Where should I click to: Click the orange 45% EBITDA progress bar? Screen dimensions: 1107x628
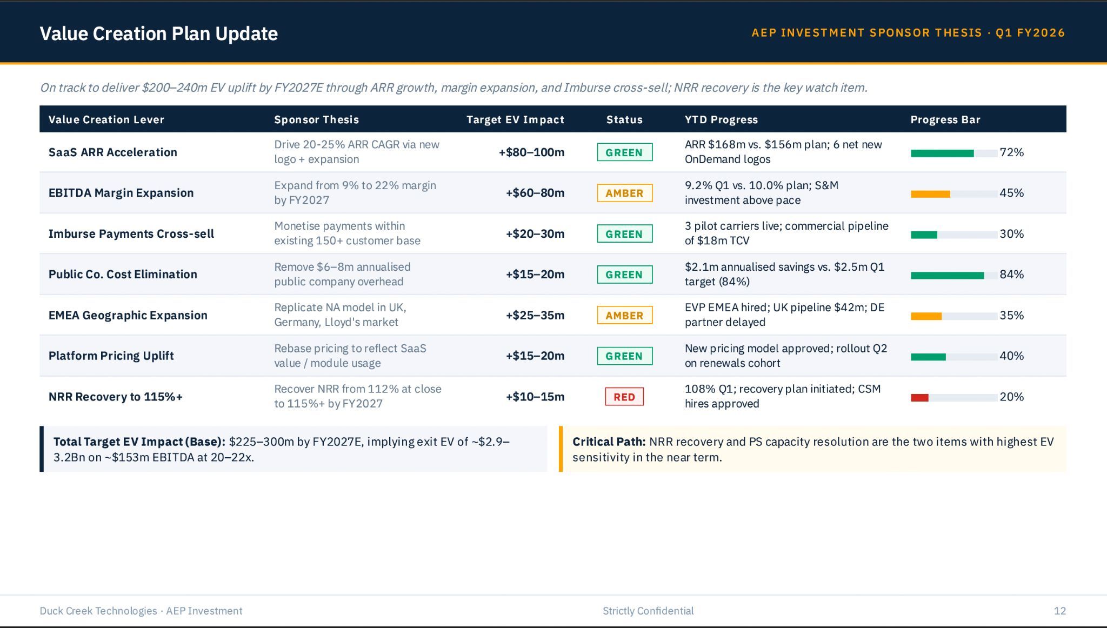coord(954,194)
